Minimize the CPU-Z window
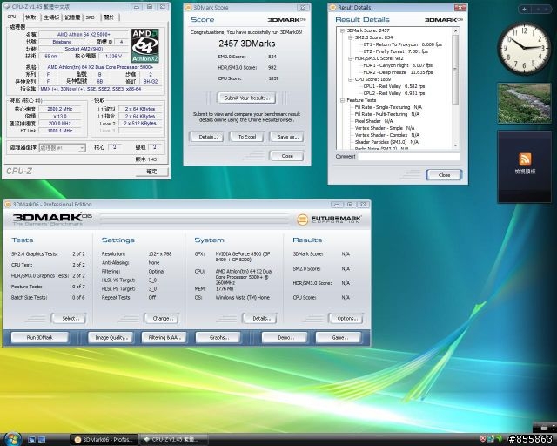 point(136,7)
